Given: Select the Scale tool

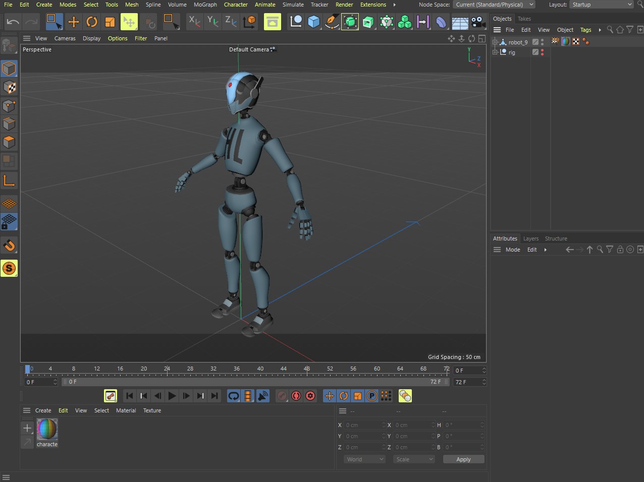Looking at the screenshot, I should point(110,22).
